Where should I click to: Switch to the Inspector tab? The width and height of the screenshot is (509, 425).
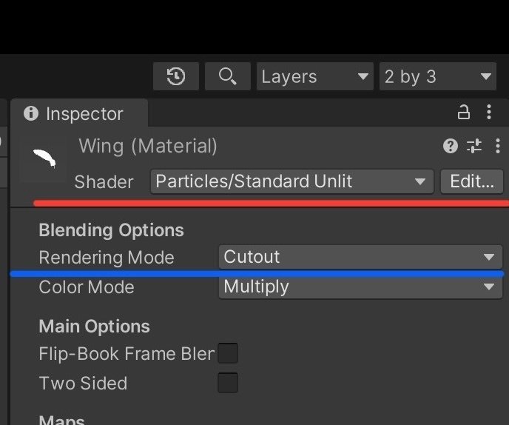pyautogui.click(x=80, y=113)
